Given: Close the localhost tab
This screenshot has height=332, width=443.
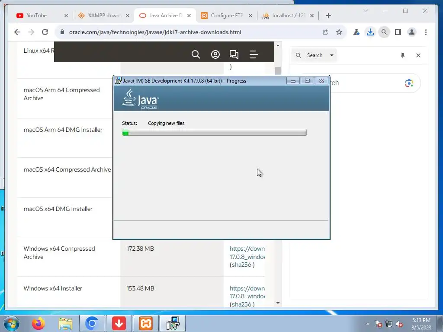Looking at the screenshot, I should [x=312, y=16].
